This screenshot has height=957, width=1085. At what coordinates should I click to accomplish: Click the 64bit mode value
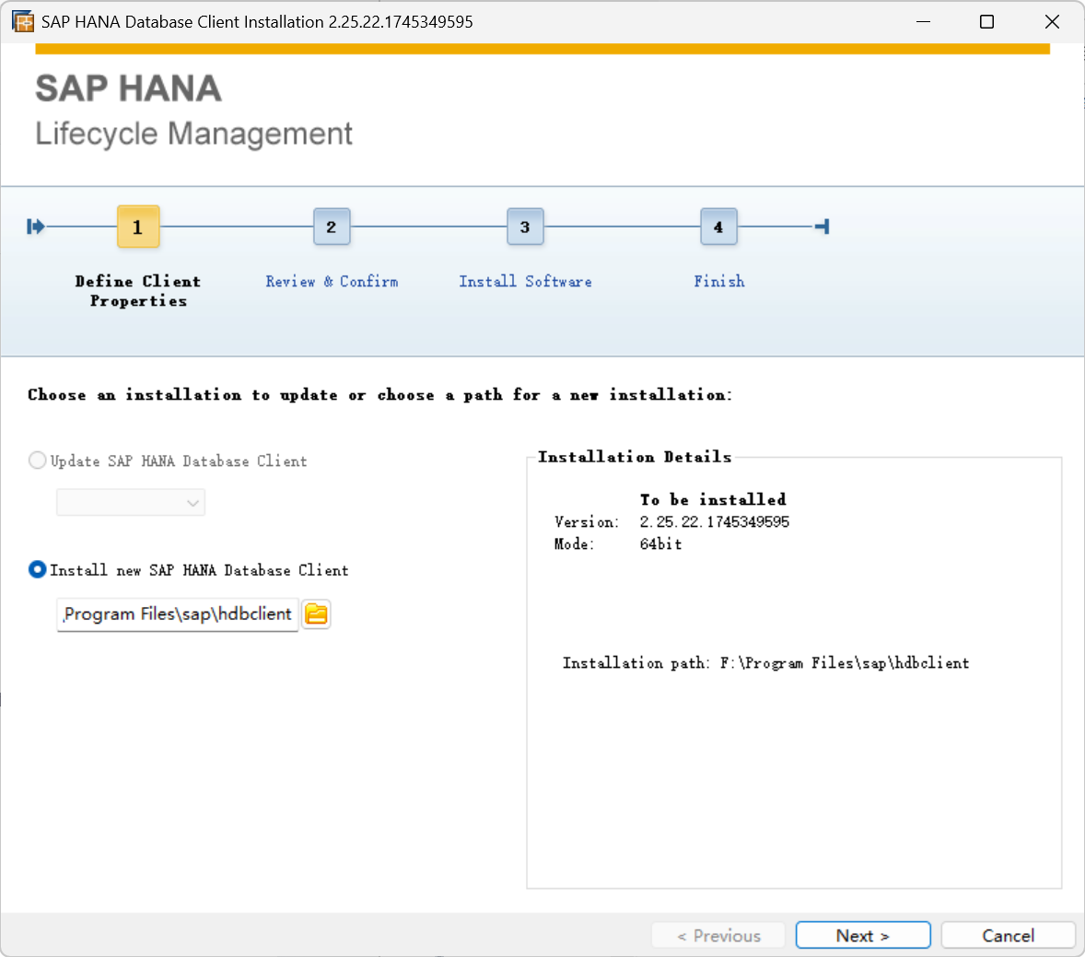(660, 543)
